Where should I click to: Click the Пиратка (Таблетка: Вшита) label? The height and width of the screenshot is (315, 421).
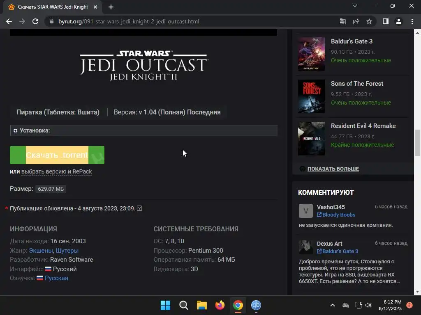point(58,112)
